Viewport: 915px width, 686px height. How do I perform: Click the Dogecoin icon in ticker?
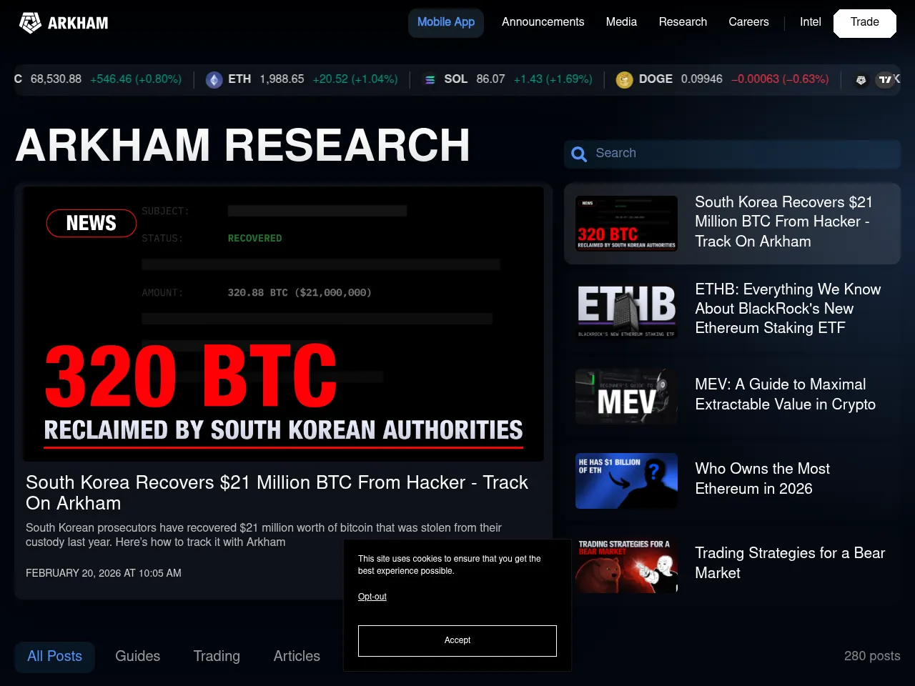coord(624,80)
